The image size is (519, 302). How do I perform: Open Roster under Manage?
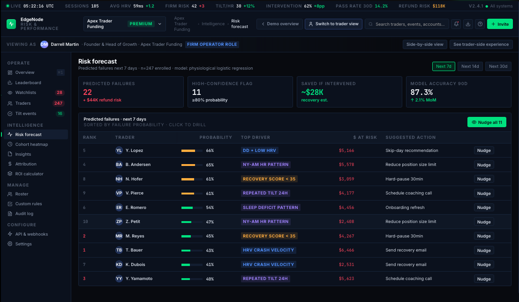coord(36,194)
